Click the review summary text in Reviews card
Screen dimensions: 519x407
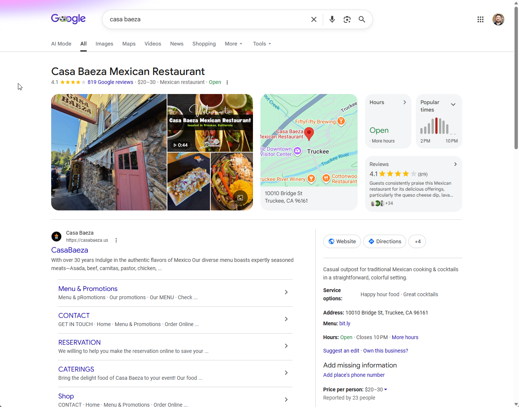pyautogui.click(x=411, y=189)
